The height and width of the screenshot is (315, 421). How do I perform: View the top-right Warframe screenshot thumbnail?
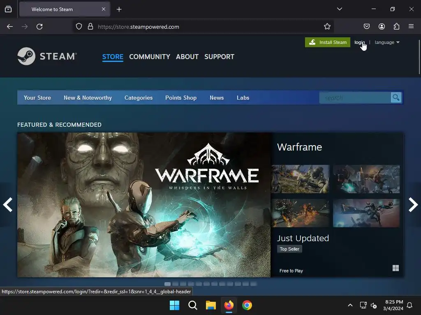(366, 179)
